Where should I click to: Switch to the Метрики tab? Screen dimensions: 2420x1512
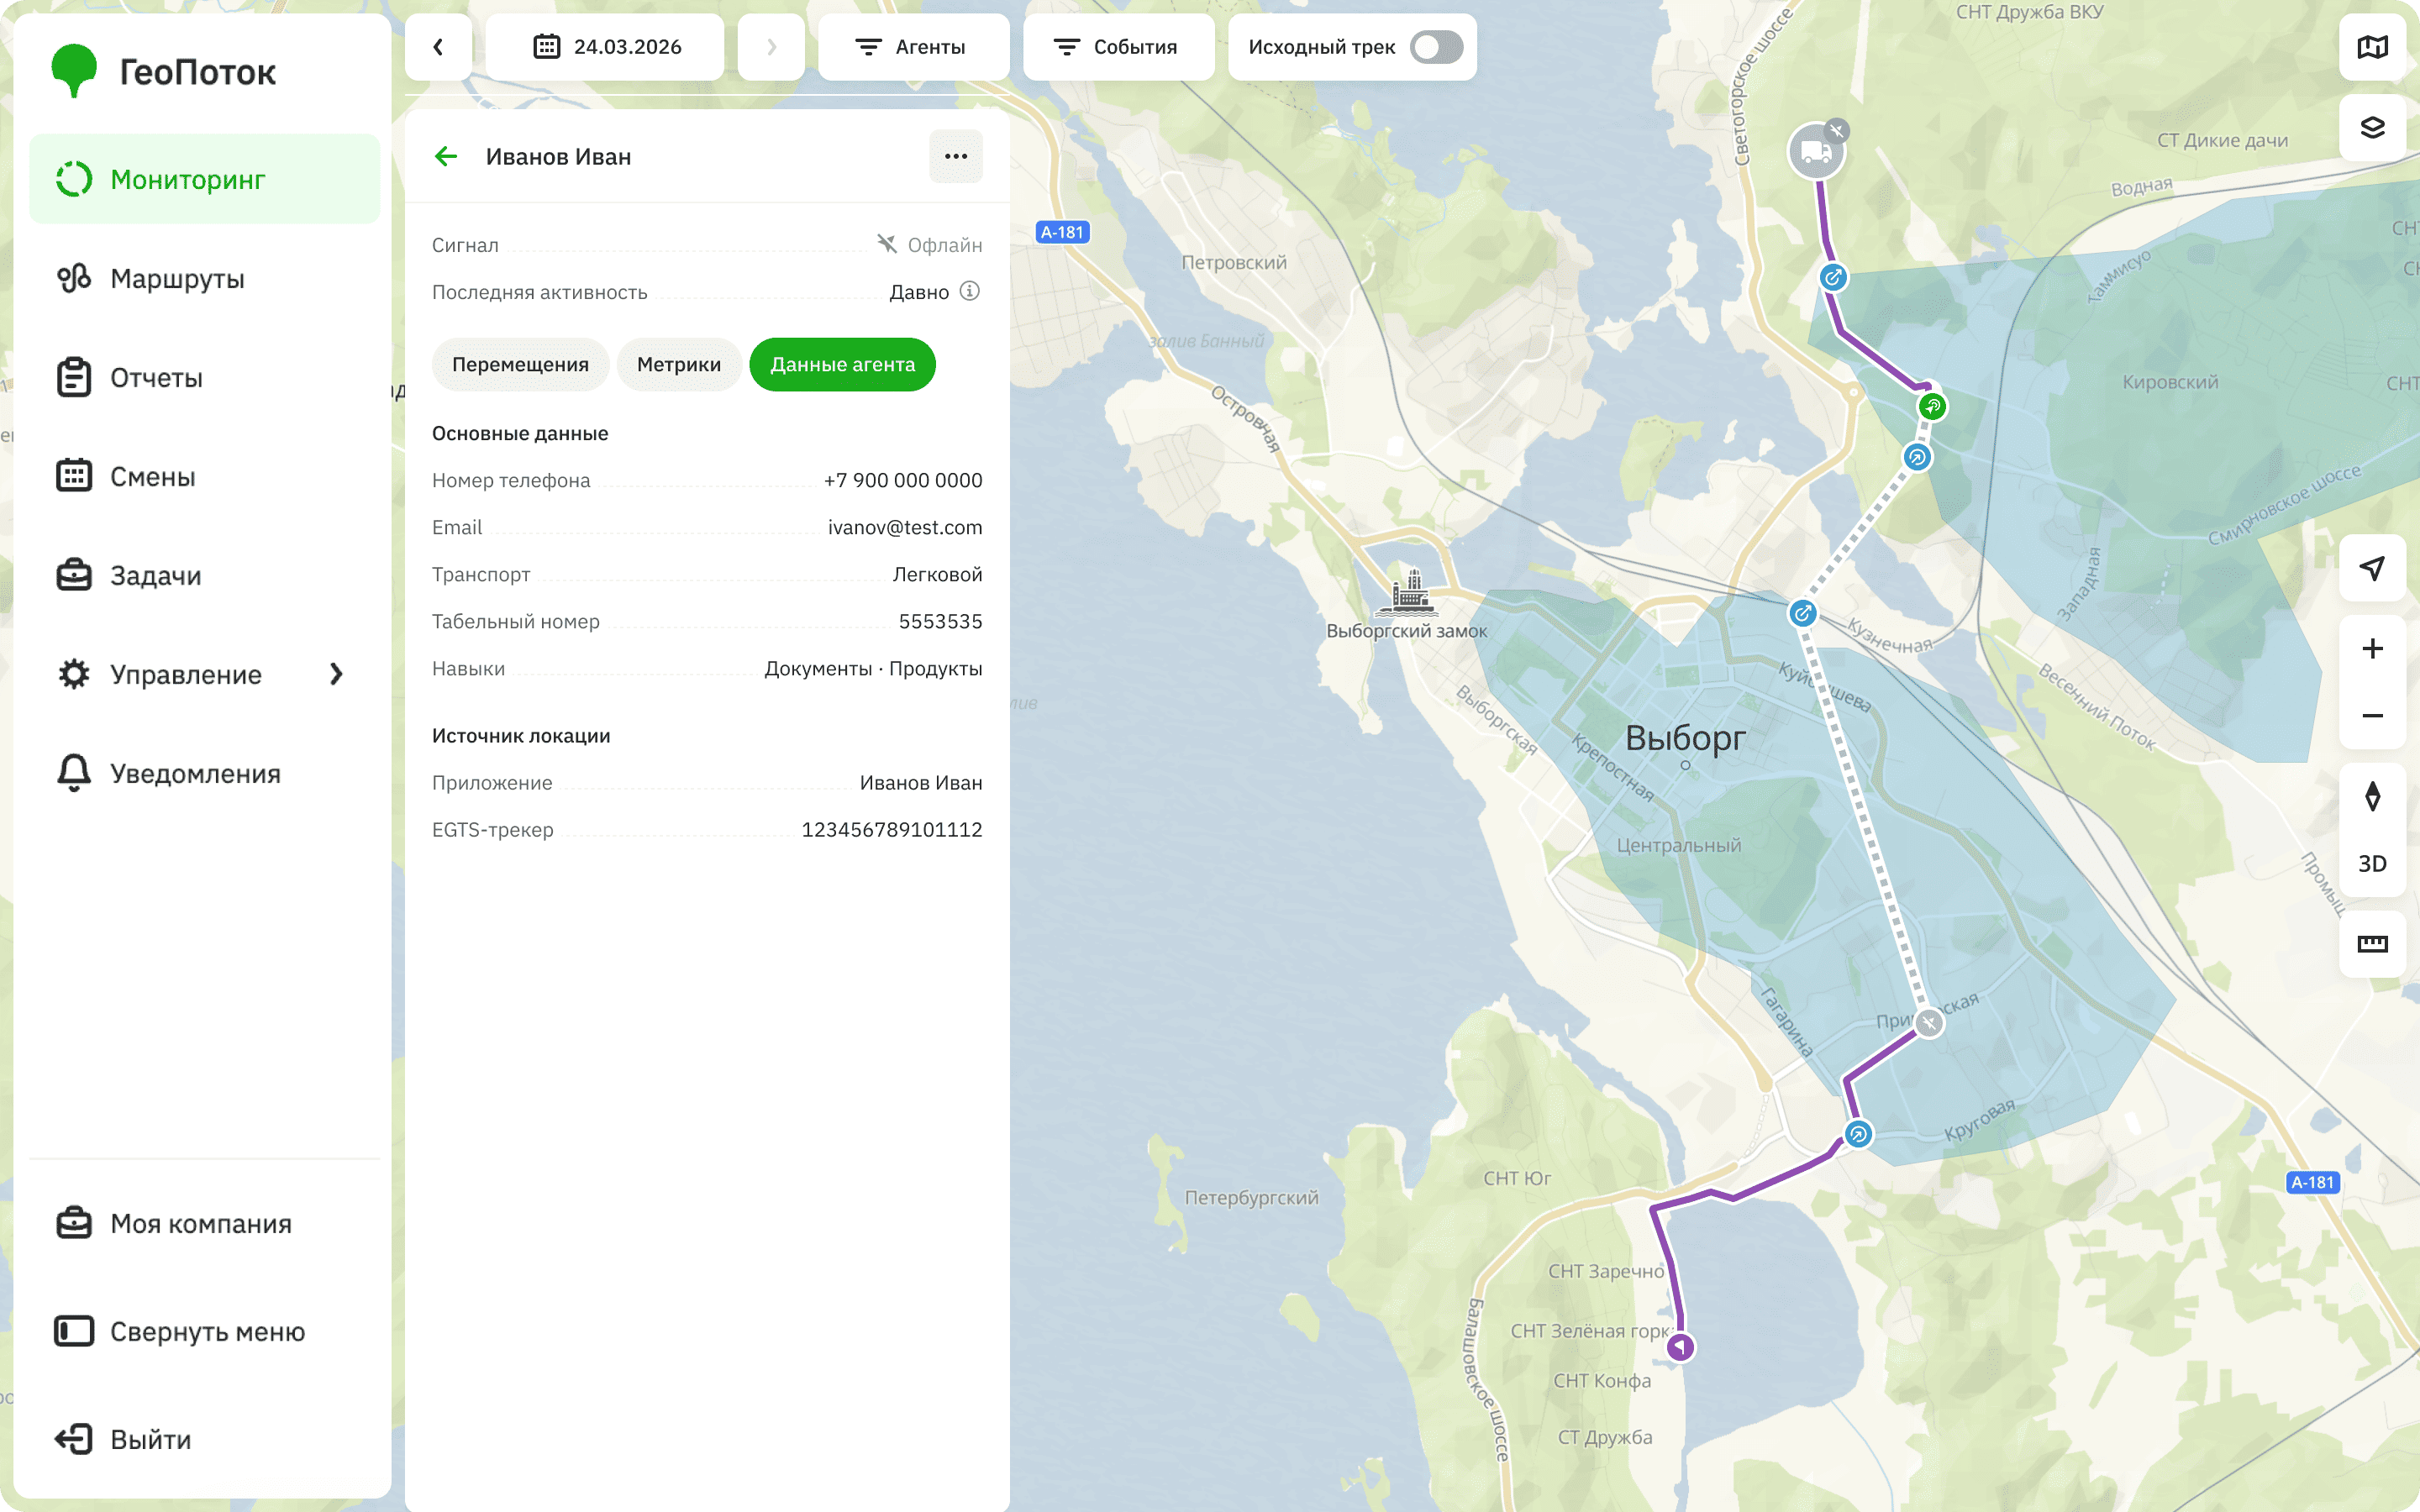679,365
